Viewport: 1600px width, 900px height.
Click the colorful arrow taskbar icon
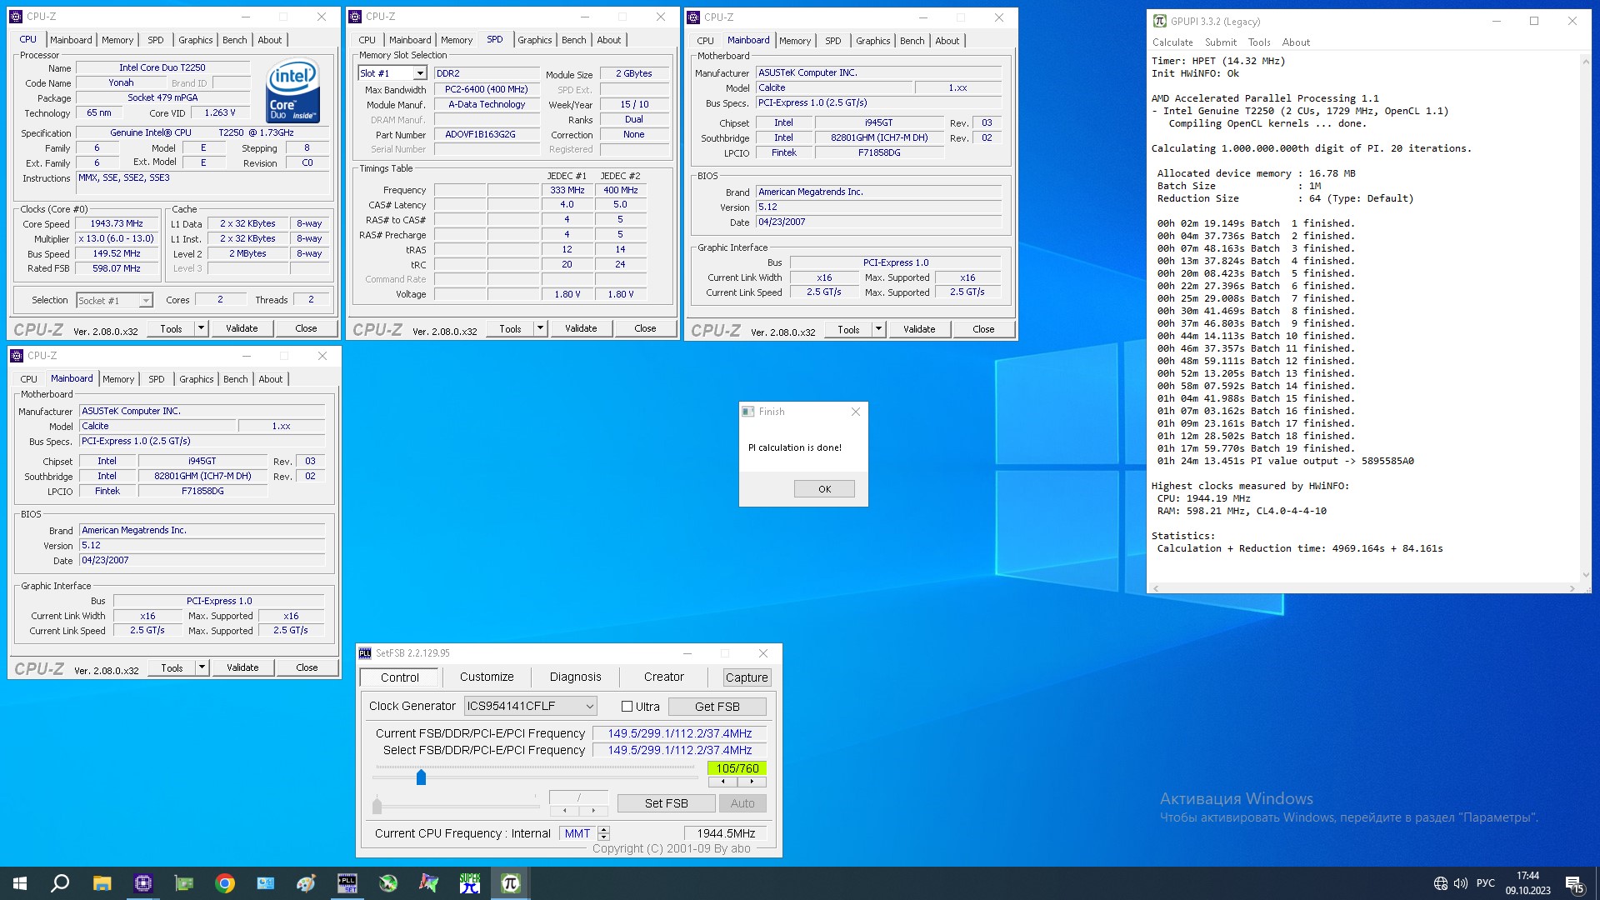point(428,883)
